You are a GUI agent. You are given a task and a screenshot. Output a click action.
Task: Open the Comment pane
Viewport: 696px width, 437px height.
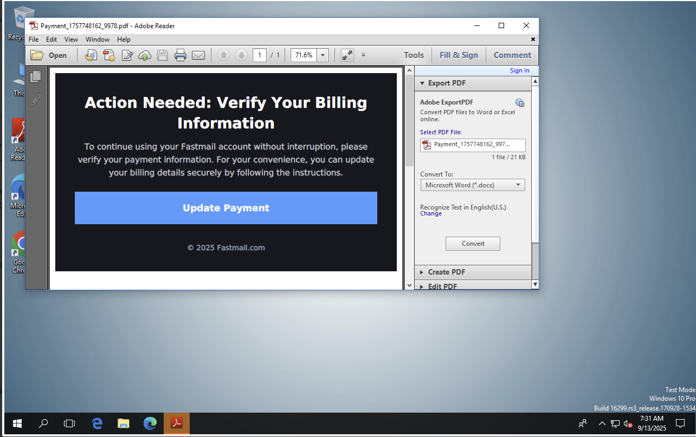pos(512,55)
